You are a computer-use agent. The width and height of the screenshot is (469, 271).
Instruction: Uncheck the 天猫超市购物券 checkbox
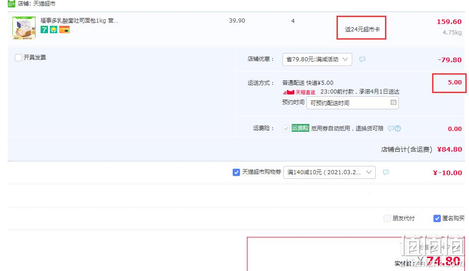pyautogui.click(x=236, y=172)
